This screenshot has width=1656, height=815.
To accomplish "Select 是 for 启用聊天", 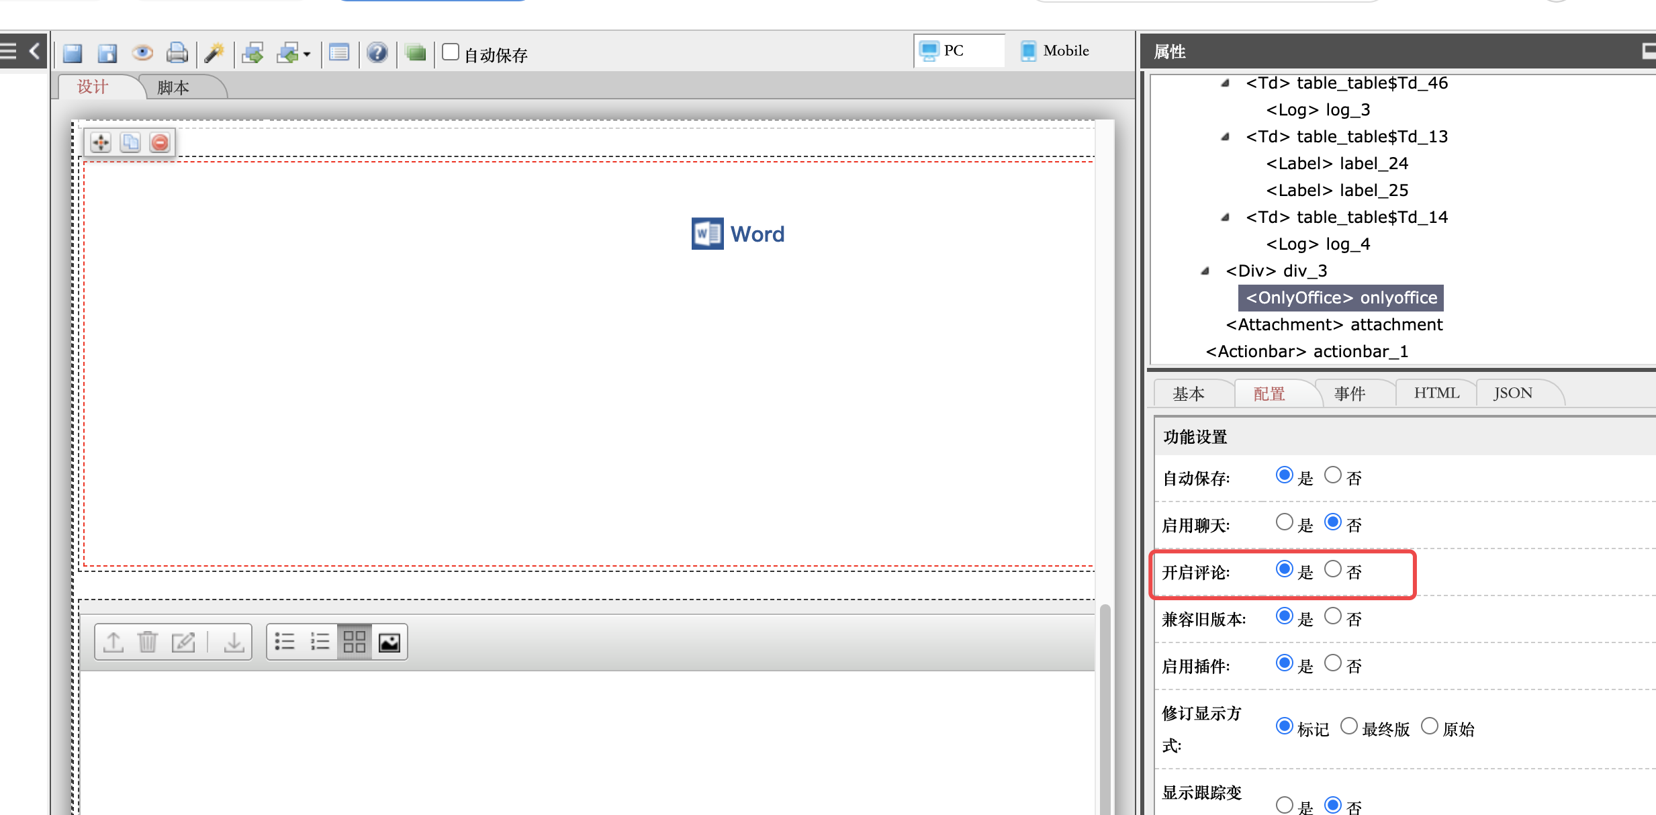I will pos(1284,522).
